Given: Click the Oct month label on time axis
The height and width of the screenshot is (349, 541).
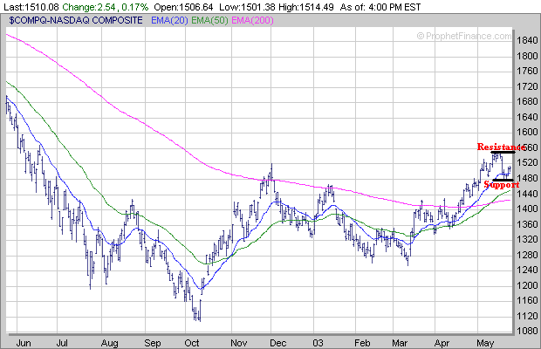Looking at the screenshot, I should tap(192, 343).
